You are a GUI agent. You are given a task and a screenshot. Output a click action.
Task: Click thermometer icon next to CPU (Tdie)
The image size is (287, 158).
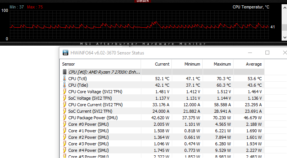click(x=64, y=85)
